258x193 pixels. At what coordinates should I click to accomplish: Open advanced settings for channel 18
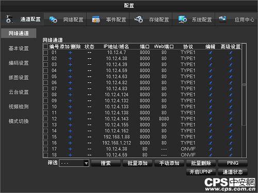click(x=231, y=155)
